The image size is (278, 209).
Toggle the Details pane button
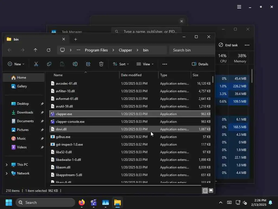pos(200,64)
